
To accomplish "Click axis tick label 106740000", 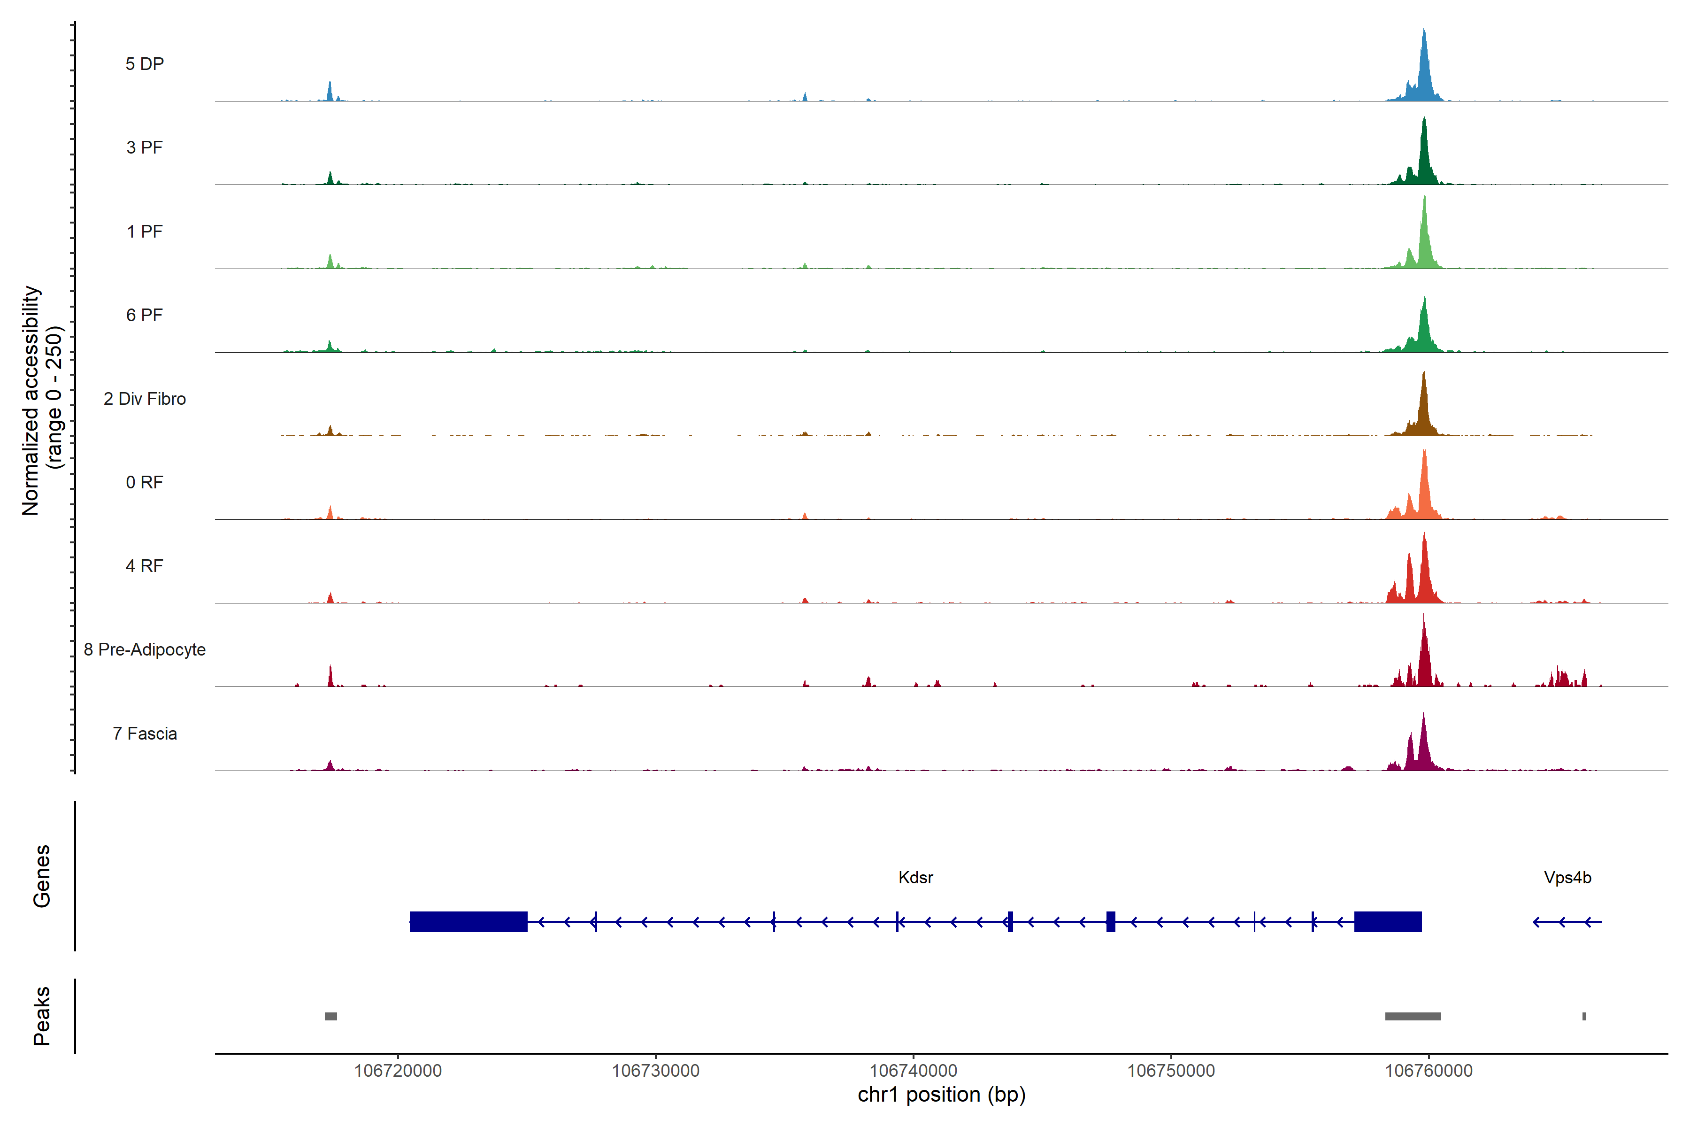I will tap(913, 1071).
